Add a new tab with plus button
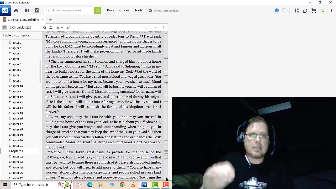The height and width of the screenshot is (189, 336). 50,20
